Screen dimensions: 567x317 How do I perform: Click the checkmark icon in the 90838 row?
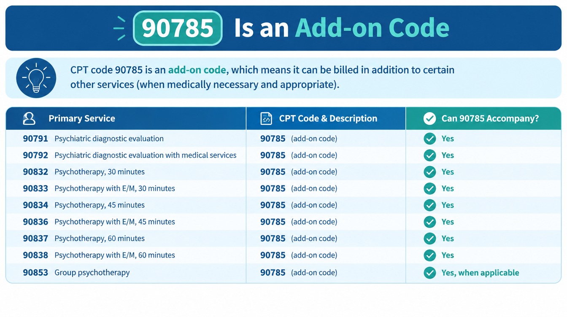(x=429, y=255)
